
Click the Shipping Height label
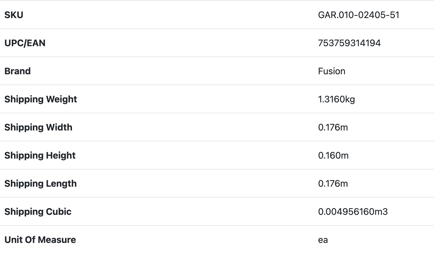(40, 155)
